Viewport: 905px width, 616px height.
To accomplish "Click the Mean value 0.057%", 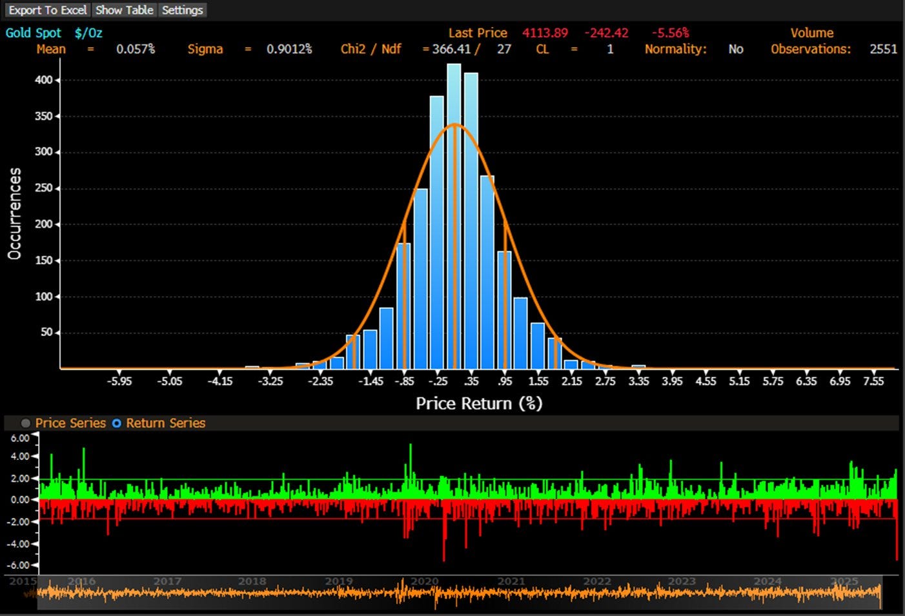I will tap(136, 49).
